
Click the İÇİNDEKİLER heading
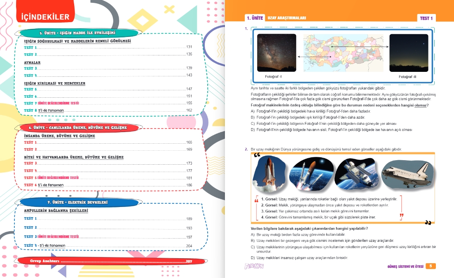pyautogui.click(x=45, y=17)
